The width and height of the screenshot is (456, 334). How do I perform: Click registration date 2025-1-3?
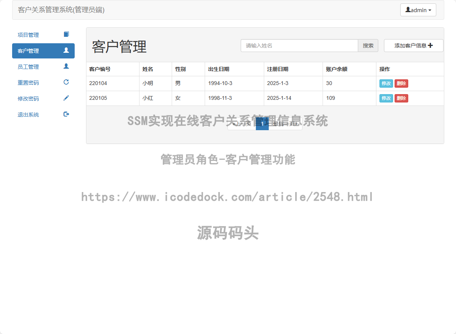coord(278,83)
